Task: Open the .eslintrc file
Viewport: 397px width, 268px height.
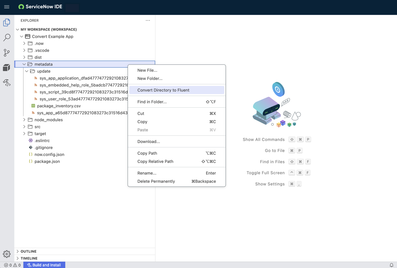Action: point(42,140)
